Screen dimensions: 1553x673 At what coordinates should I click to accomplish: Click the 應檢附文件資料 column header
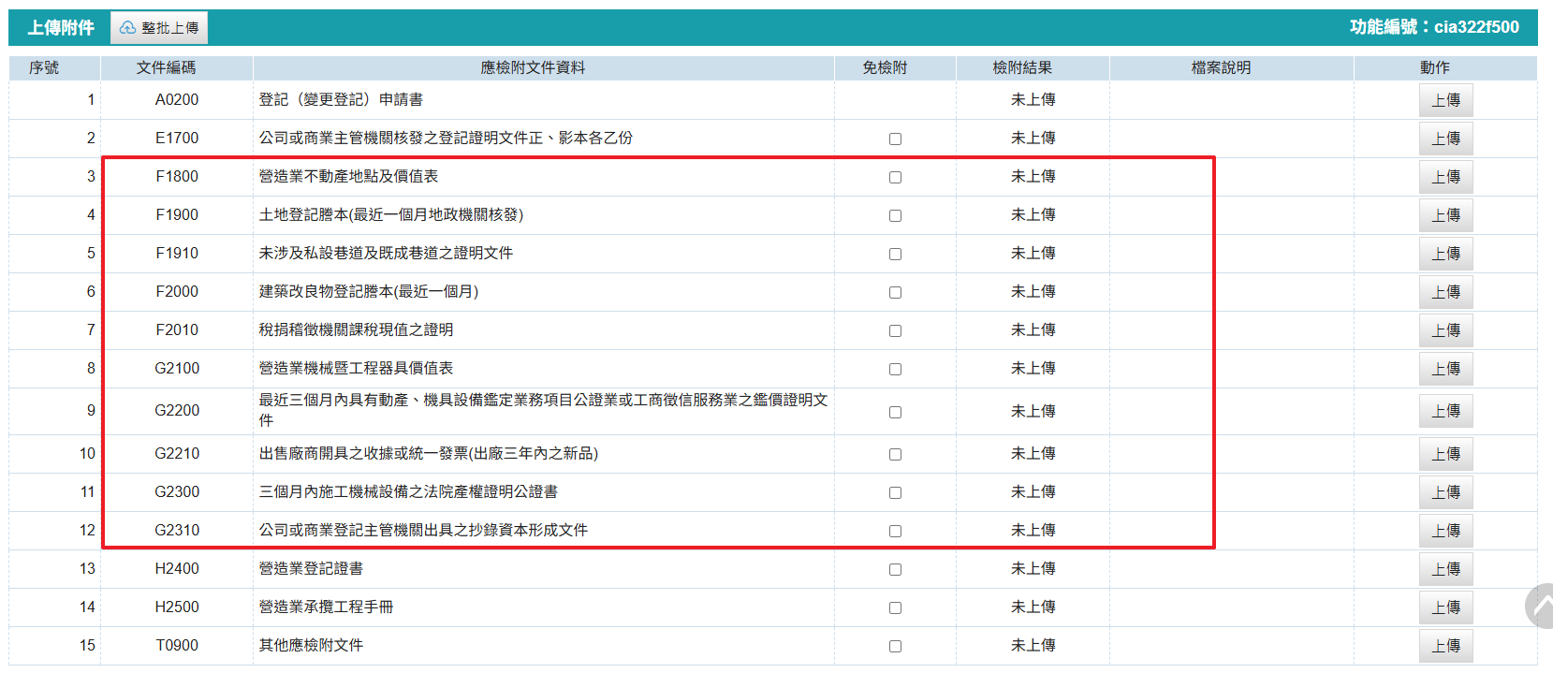(x=533, y=67)
